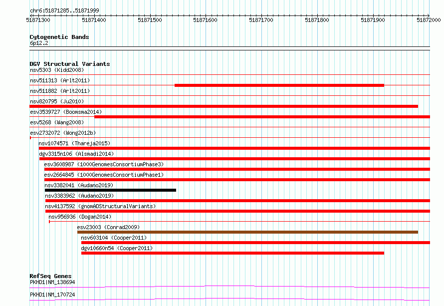The image size is (444, 306).
Task: Select variant label dgv3315n106 (Alsmadi2014)
Action: tap(76, 154)
